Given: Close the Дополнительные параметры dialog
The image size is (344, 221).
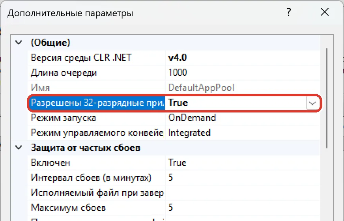Looking at the screenshot, I should [325, 12].
